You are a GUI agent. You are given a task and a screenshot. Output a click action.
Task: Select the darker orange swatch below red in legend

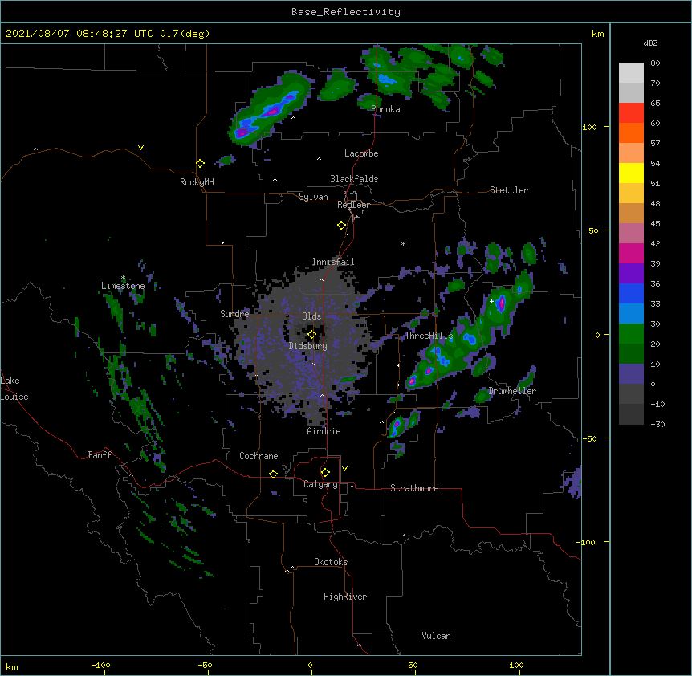tap(631, 132)
